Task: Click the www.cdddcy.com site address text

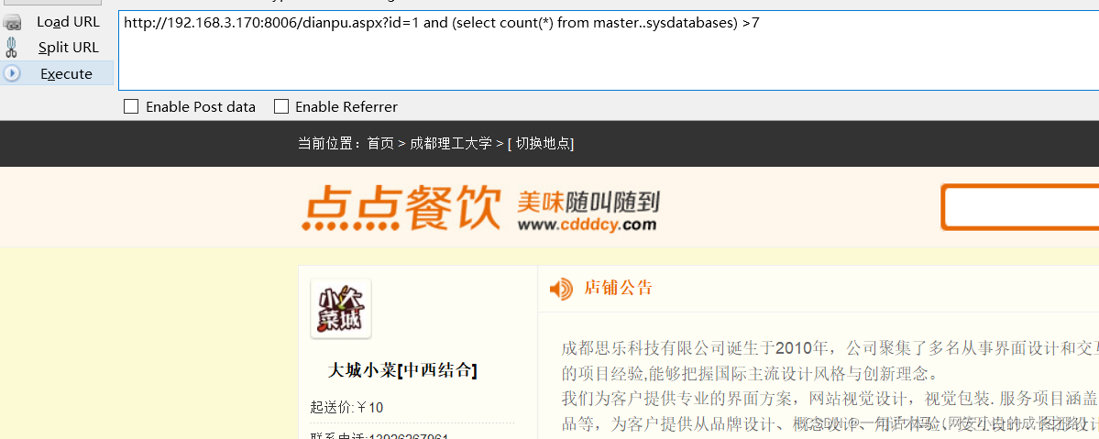Action: coord(588,225)
